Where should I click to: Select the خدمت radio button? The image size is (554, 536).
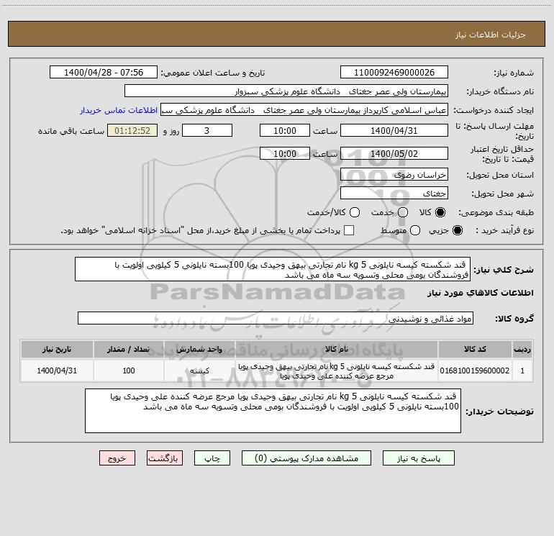[x=403, y=212]
